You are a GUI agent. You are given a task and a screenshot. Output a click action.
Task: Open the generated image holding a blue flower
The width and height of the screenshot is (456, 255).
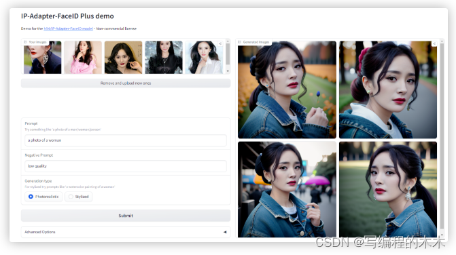coord(287,90)
